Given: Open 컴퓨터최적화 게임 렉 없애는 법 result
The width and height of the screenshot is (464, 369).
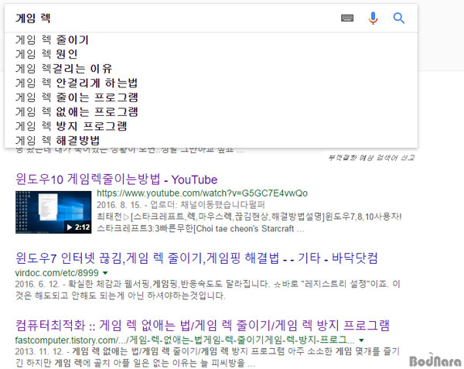Looking at the screenshot, I should click(x=203, y=323).
